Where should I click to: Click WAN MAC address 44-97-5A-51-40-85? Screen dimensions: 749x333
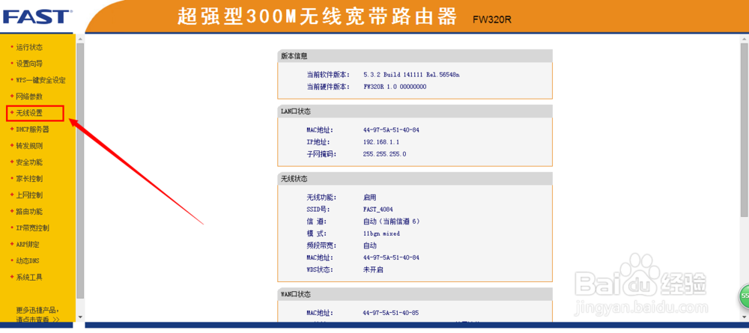(391, 313)
